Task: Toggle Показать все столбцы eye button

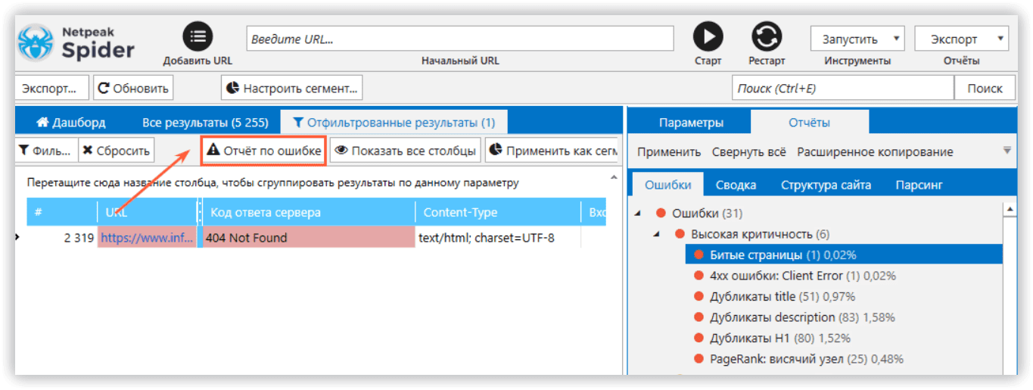Action: tap(406, 151)
